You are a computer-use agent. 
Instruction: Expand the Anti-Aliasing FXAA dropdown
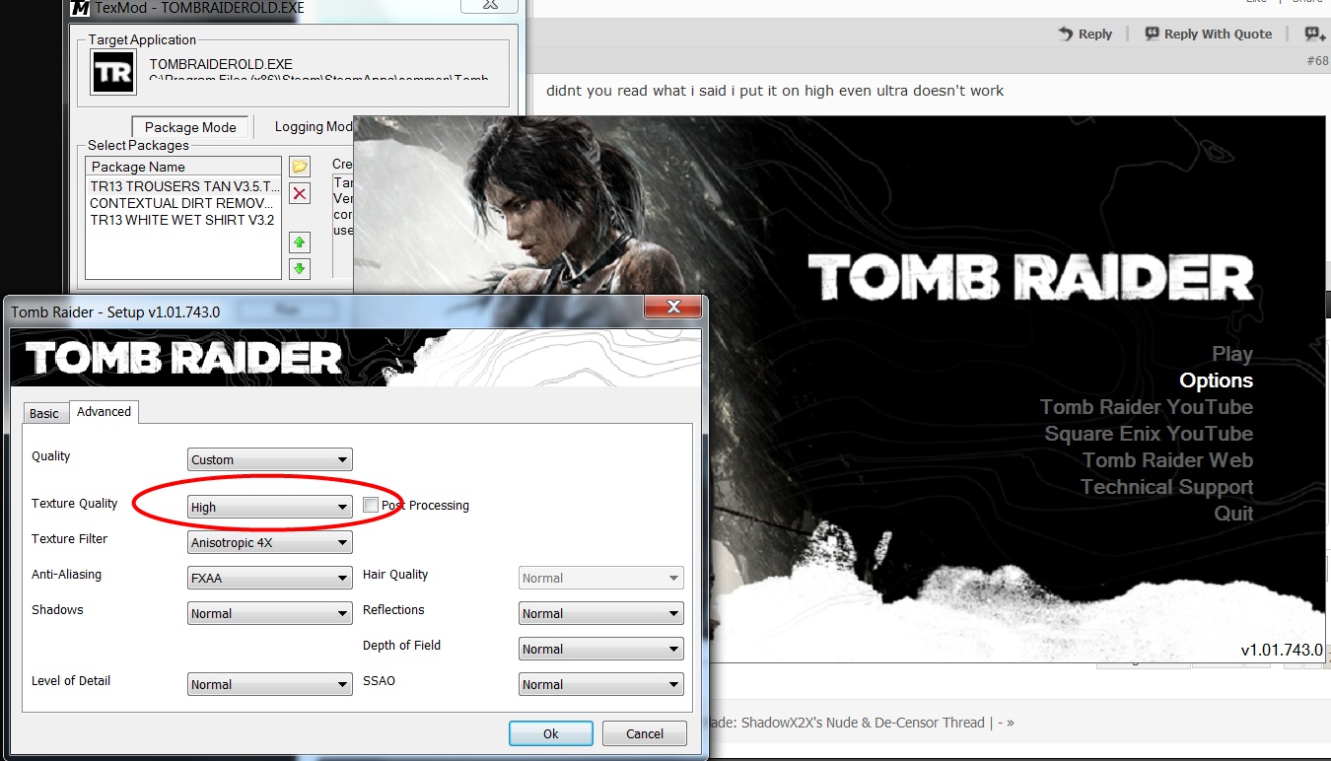(x=269, y=579)
